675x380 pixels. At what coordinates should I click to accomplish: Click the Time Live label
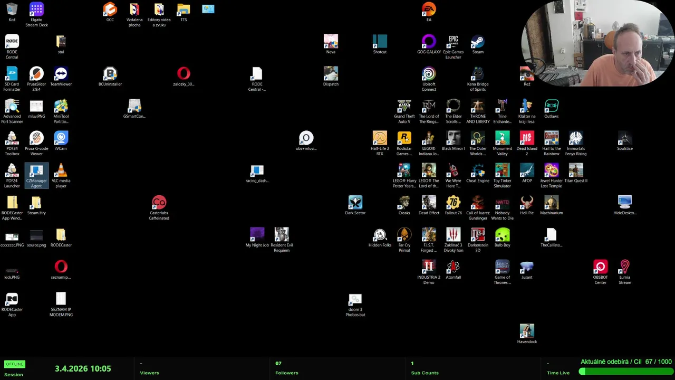click(x=558, y=373)
